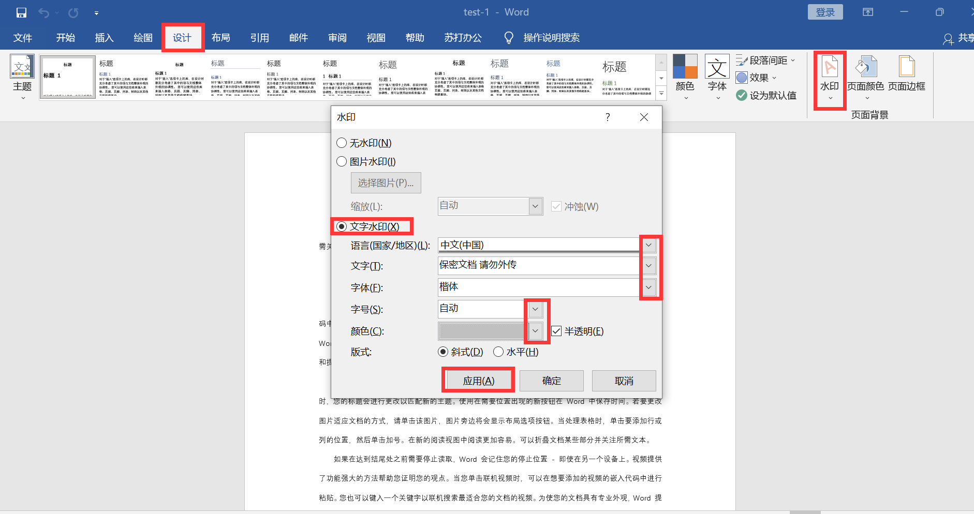Switch to the 审阅 tab
Viewport: 974px width, 514px height.
pyautogui.click(x=337, y=37)
